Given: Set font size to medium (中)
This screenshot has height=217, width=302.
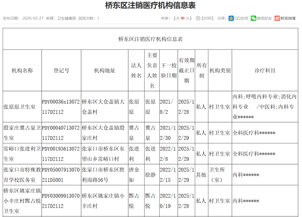Looking at the screenshot, I should click(183, 18).
